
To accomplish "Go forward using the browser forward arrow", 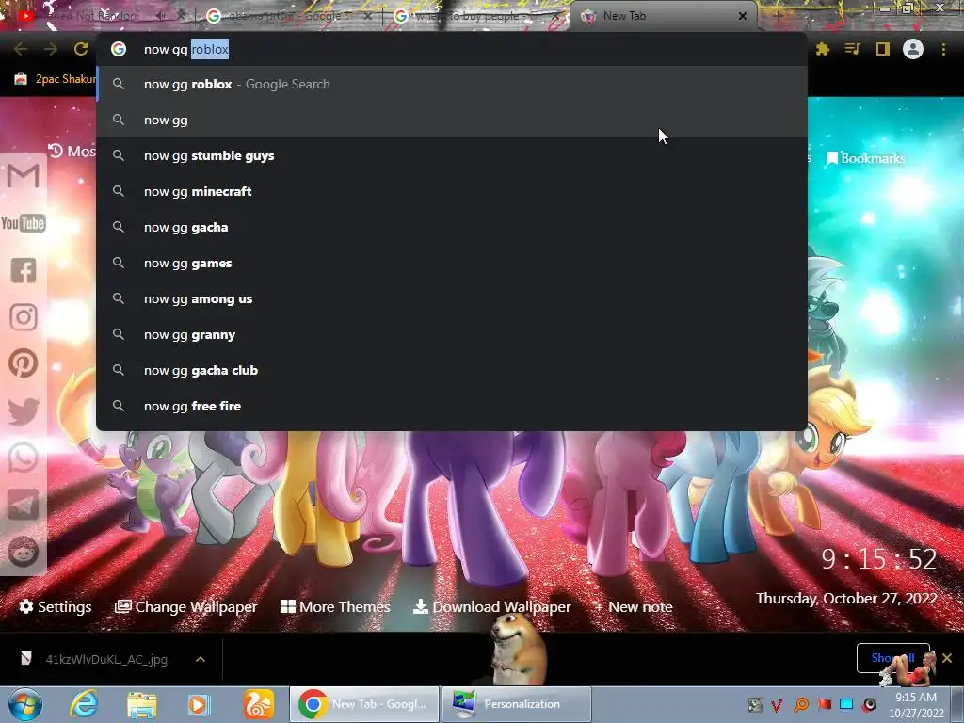I will coord(51,49).
